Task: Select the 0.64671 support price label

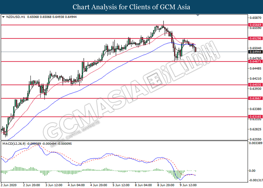Action: pyautogui.click(x=255, y=61)
